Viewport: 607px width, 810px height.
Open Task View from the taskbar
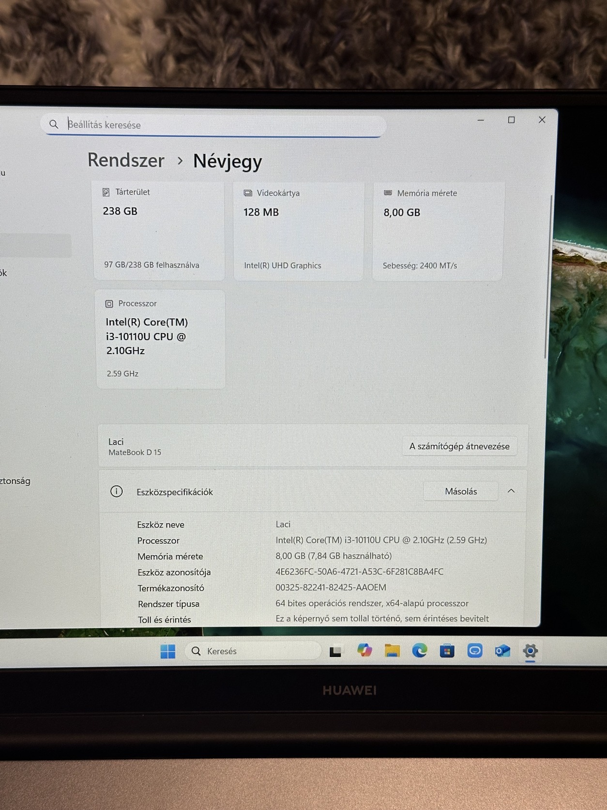pos(335,652)
